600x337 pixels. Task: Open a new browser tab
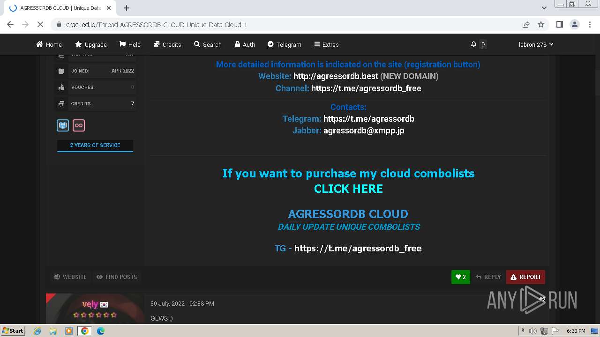pyautogui.click(x=127, y=8)
